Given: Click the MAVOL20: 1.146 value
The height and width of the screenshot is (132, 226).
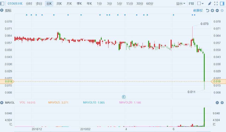Looking at the screenshot, I should (x=130, y=103).
